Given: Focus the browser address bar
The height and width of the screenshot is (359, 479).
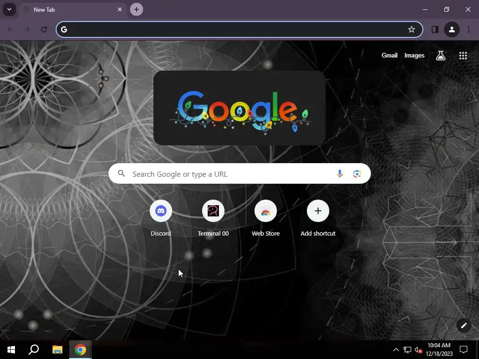Looking at the screenshot, I should tap(239, 29).
